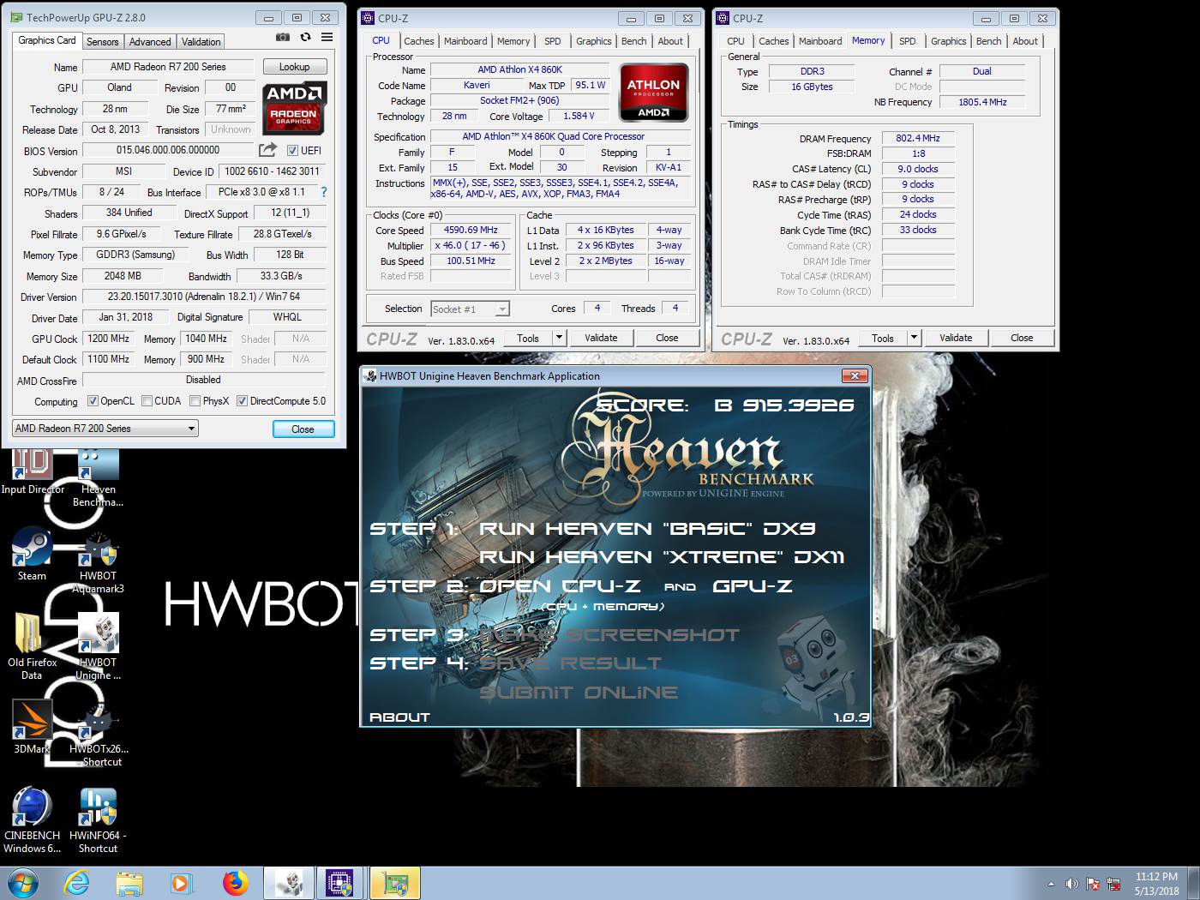Click the GPU-Z Lookup button
Viewport: 1200px width, 900px height.
click(294, 67)
